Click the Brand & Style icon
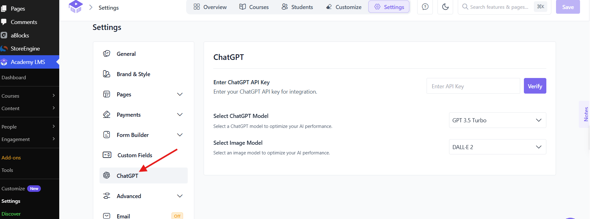The height and width of the screenshot is (219, 590). coord(107,74)
